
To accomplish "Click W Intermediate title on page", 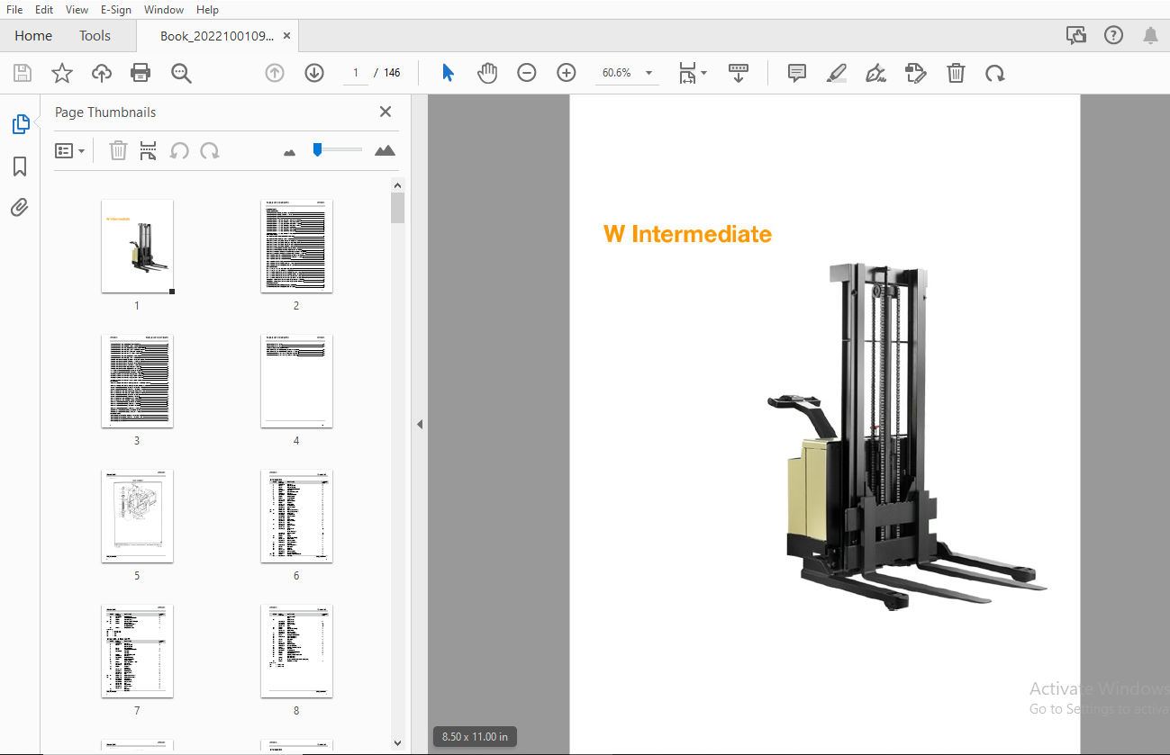I will [687, 234].
